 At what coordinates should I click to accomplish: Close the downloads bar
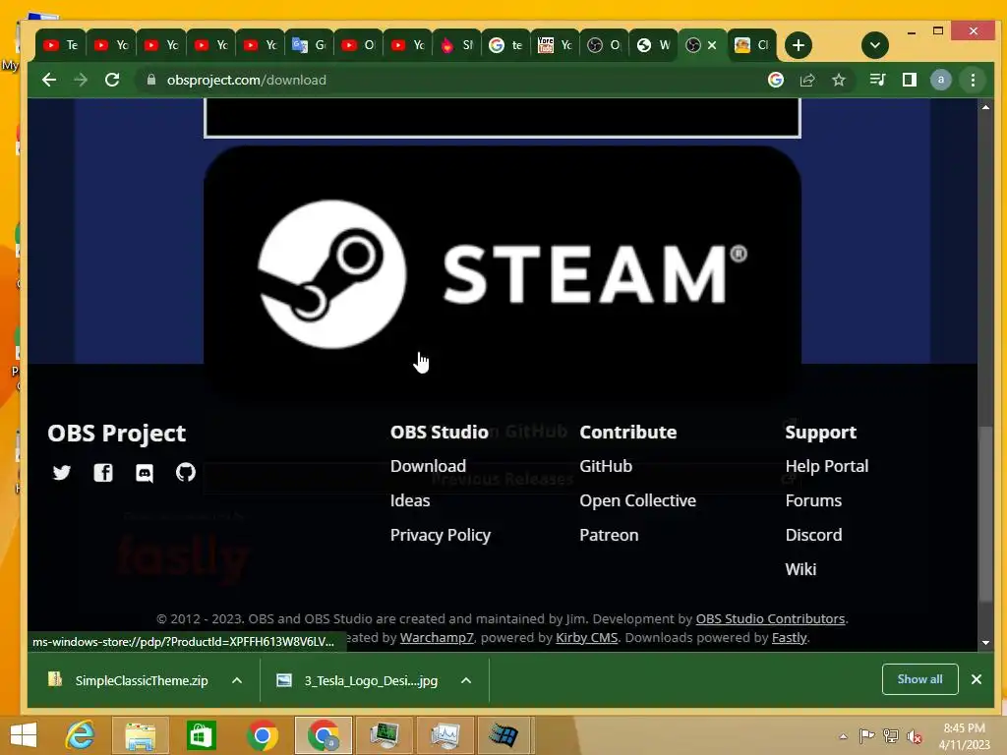point(977,679)
